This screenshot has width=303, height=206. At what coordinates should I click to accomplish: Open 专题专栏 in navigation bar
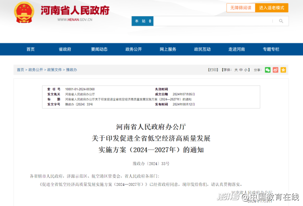[271, 49]
